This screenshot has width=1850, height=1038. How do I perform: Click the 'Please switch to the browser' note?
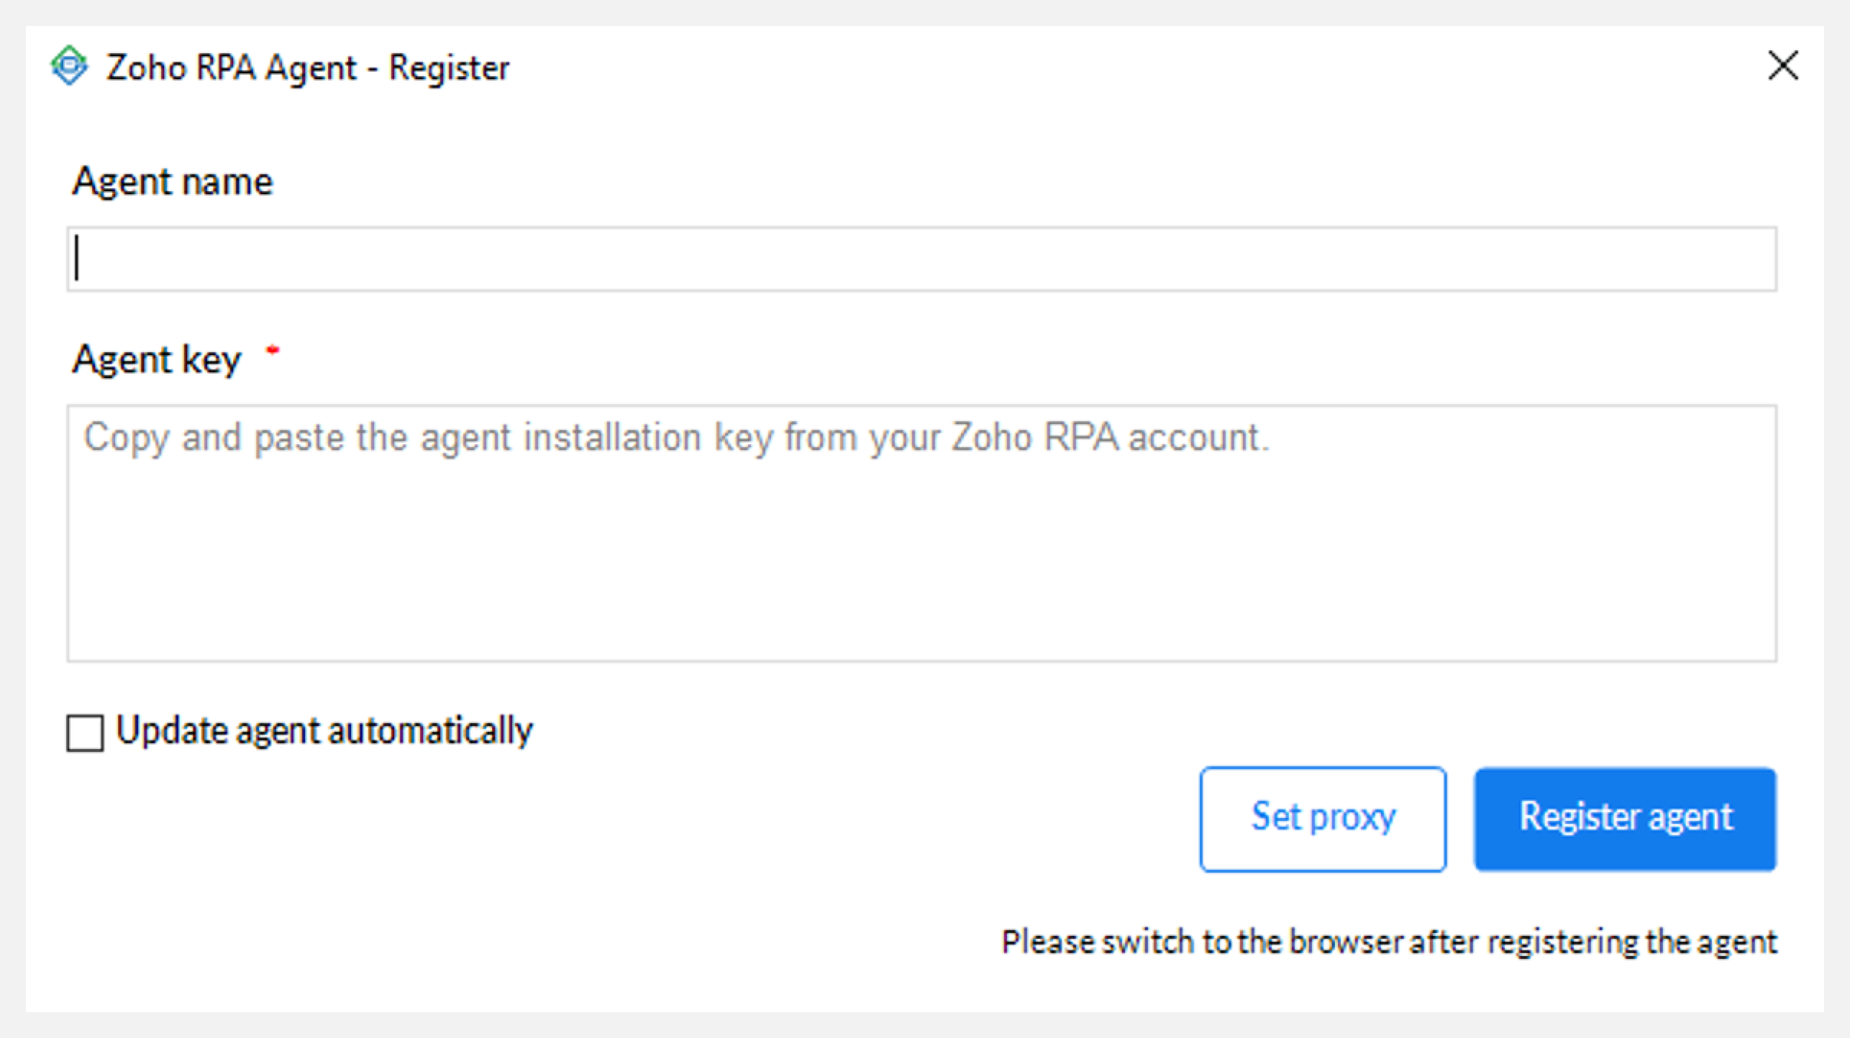coord(1389,942)
